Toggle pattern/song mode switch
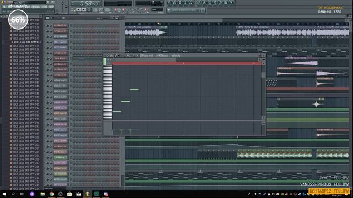The image size is (353, 198). click(x=73, y=10)
